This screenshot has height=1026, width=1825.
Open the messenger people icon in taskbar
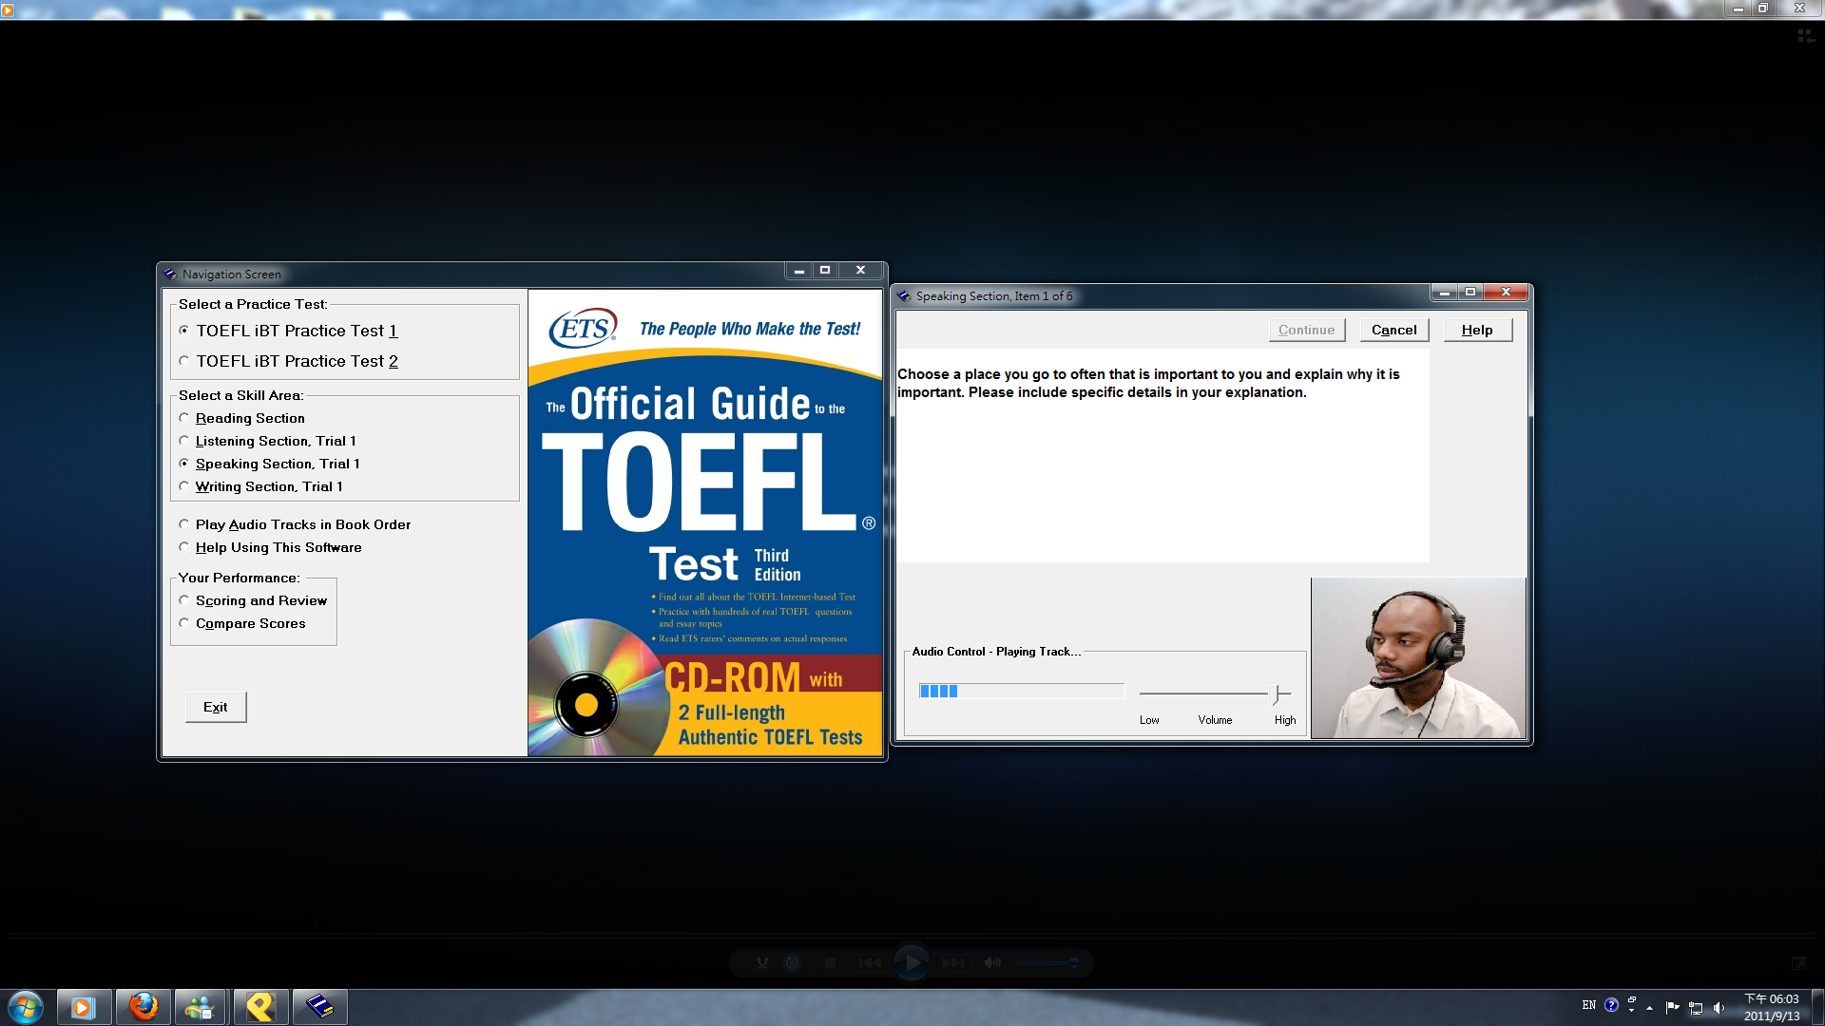pos(201,1007)
